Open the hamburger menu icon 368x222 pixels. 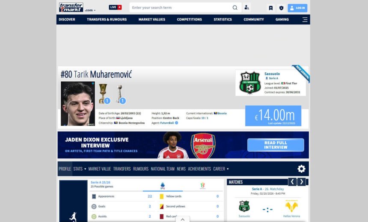(305, 20)
